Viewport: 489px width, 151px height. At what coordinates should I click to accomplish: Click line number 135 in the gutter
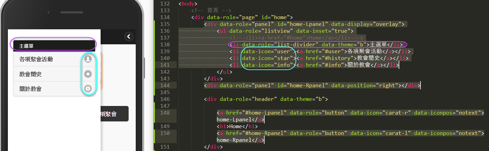click(165, 24)
